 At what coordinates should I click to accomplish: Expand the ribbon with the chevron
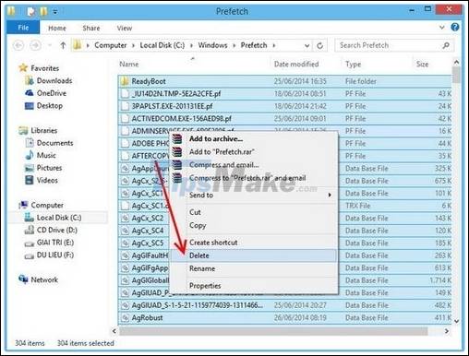[x=442, y=28]
